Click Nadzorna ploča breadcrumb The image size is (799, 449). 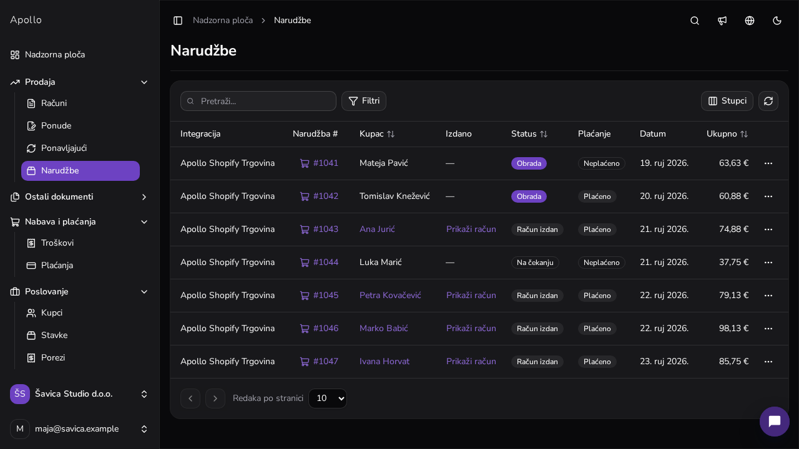tap(223, 21)
